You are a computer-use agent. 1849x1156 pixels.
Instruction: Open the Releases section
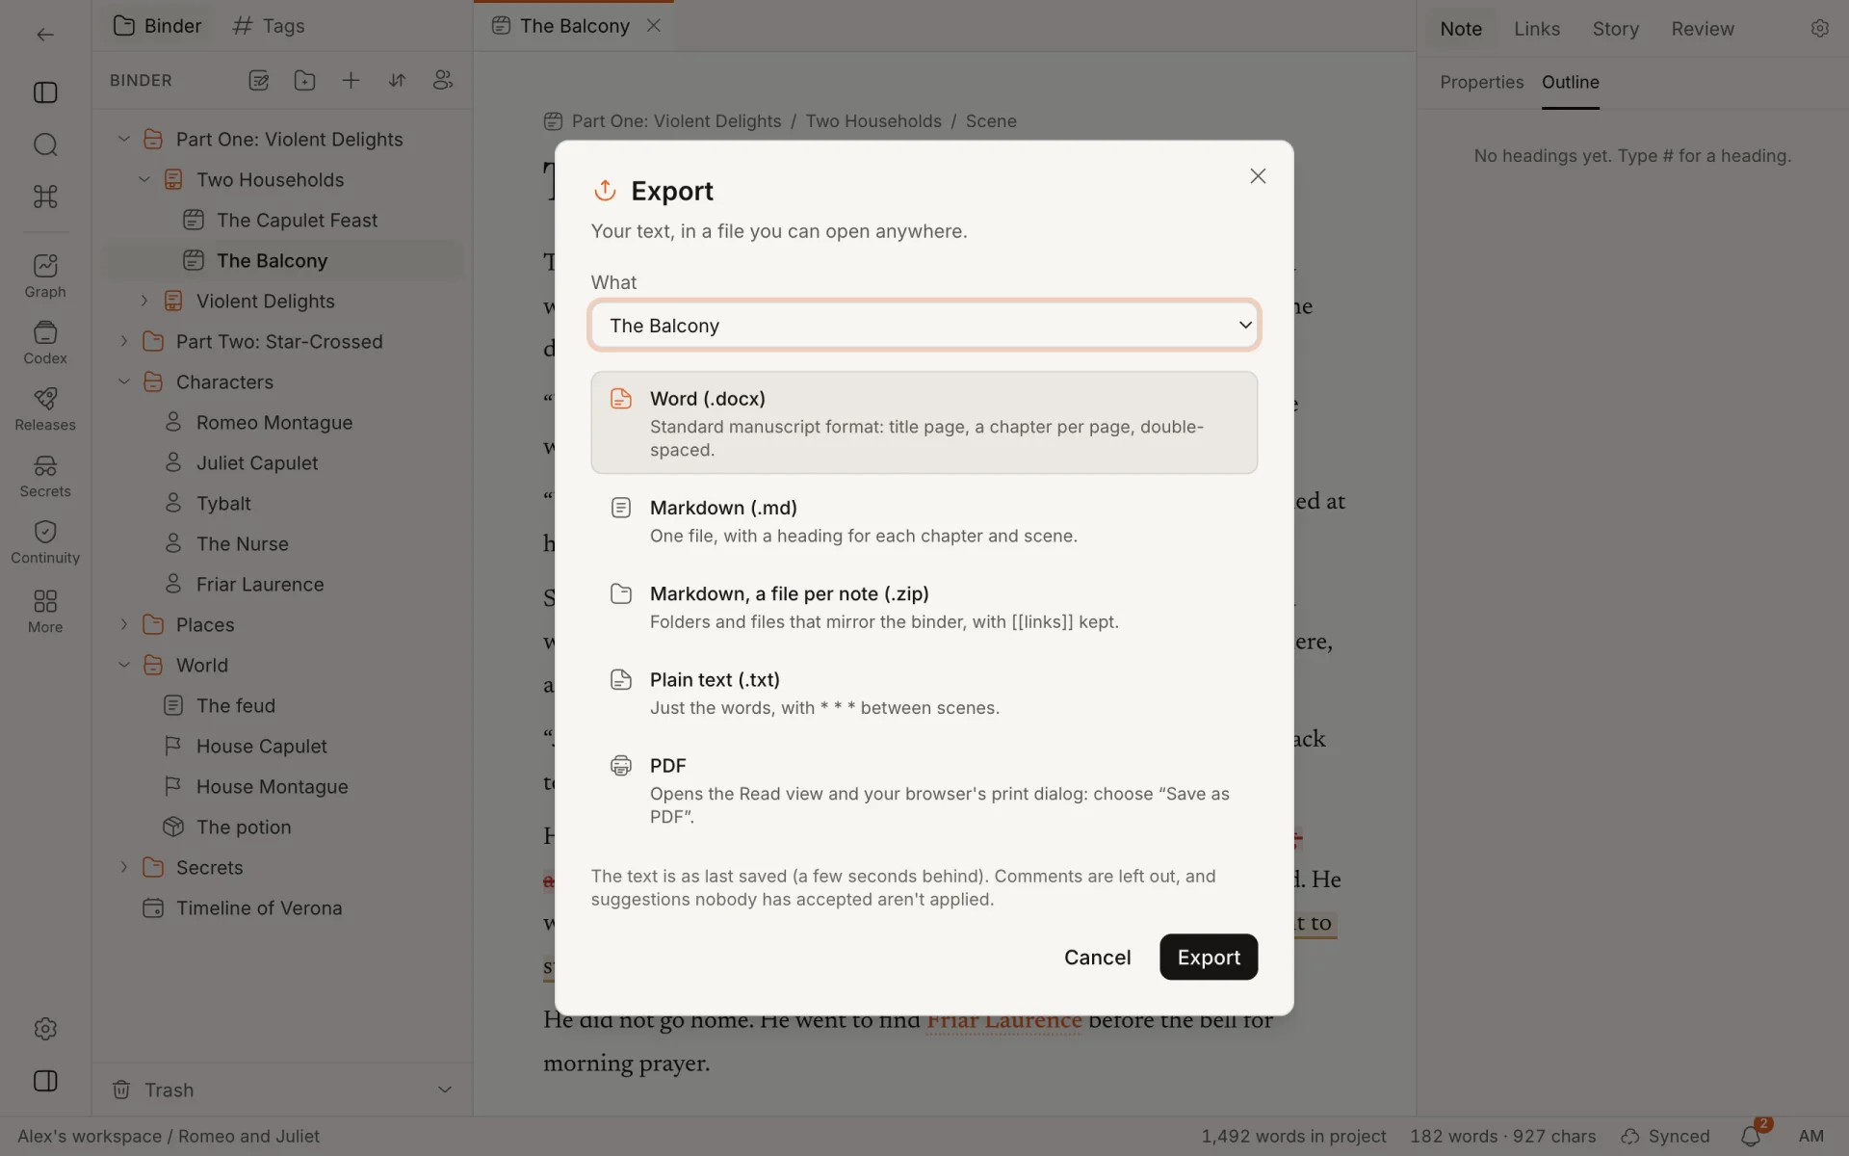tap(45, 409)
